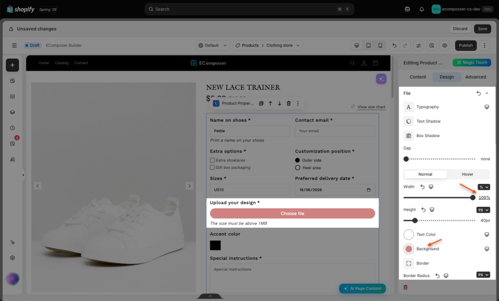The height and width of the screenshot is (301, 499).
Task: Move the Product Properties element up
Action: [270, 103]
